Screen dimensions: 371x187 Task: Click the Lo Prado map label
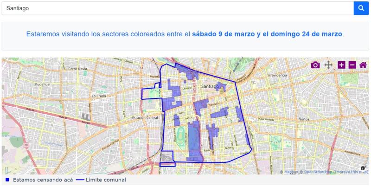(99, 96)
